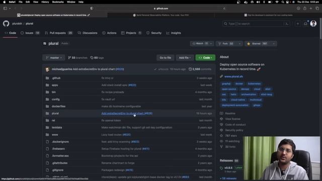Open the config folder

[x=55, y=99]
